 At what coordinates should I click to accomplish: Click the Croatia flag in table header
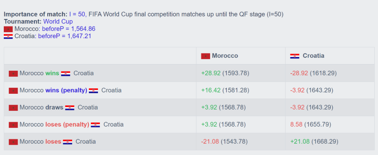[x=294, y=56]
